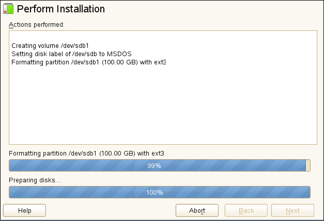This screenshot has height=221, width=324.
Task: Click the Perform Installation header icon
Action: pos(8,9)
